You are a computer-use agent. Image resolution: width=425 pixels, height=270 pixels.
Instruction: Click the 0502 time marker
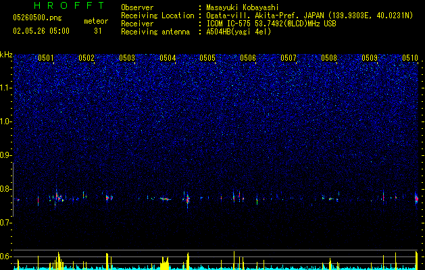[86, 58]
